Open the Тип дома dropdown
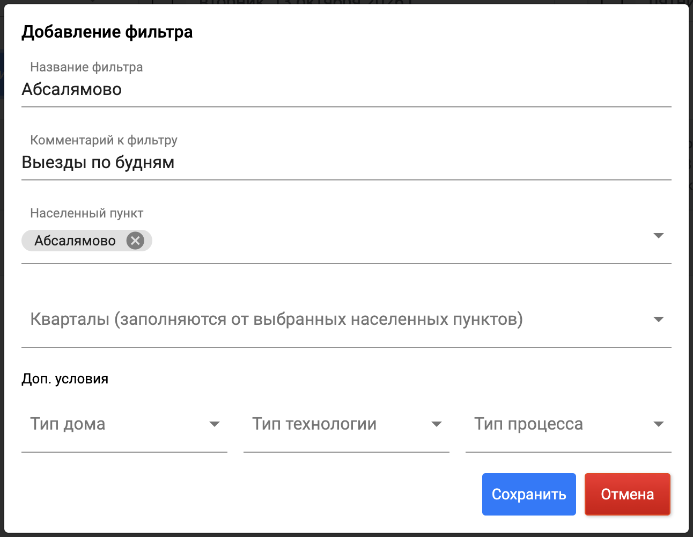 [124, 424]
